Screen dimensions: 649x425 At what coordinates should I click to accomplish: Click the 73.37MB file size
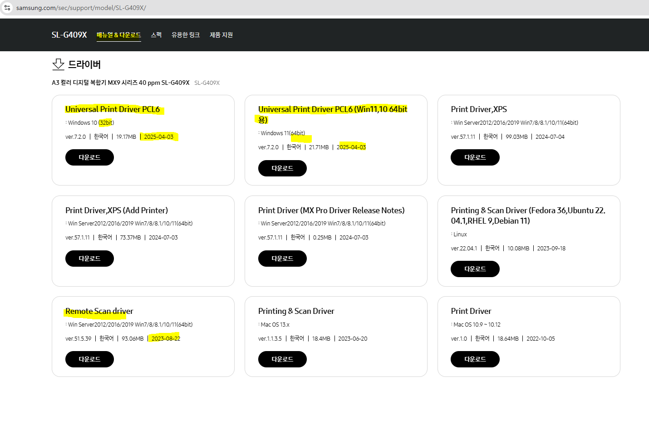pyautogui.click(x=131, y=238)
